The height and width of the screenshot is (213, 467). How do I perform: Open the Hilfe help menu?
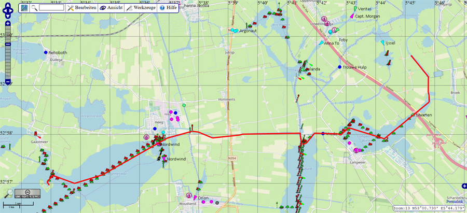168,8
